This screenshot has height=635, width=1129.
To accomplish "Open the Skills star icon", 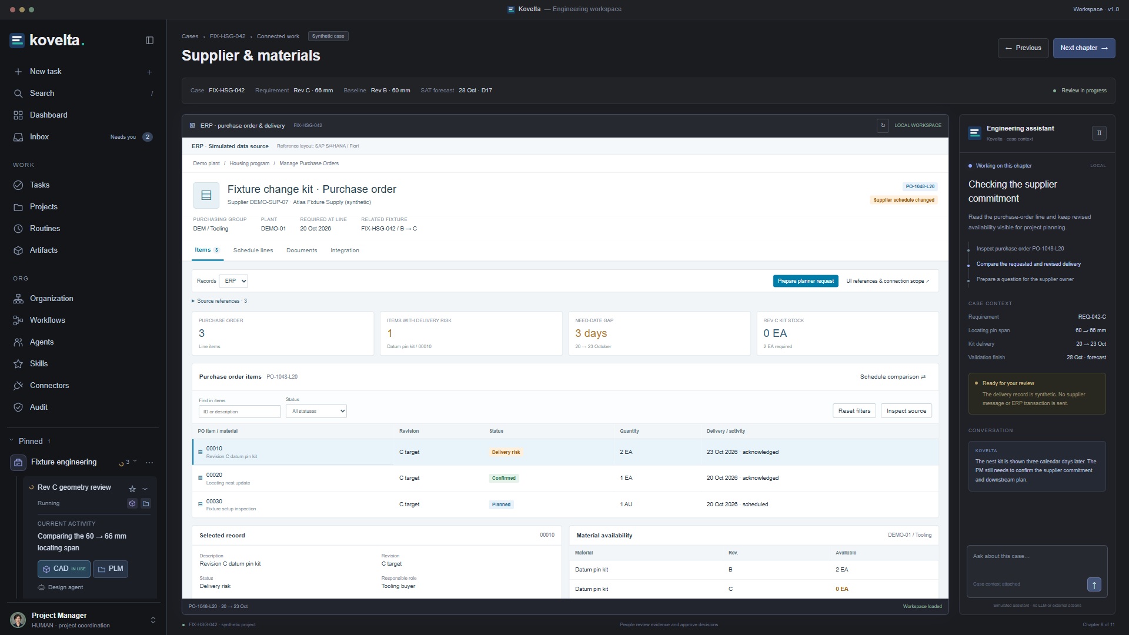I will [18, 364].
